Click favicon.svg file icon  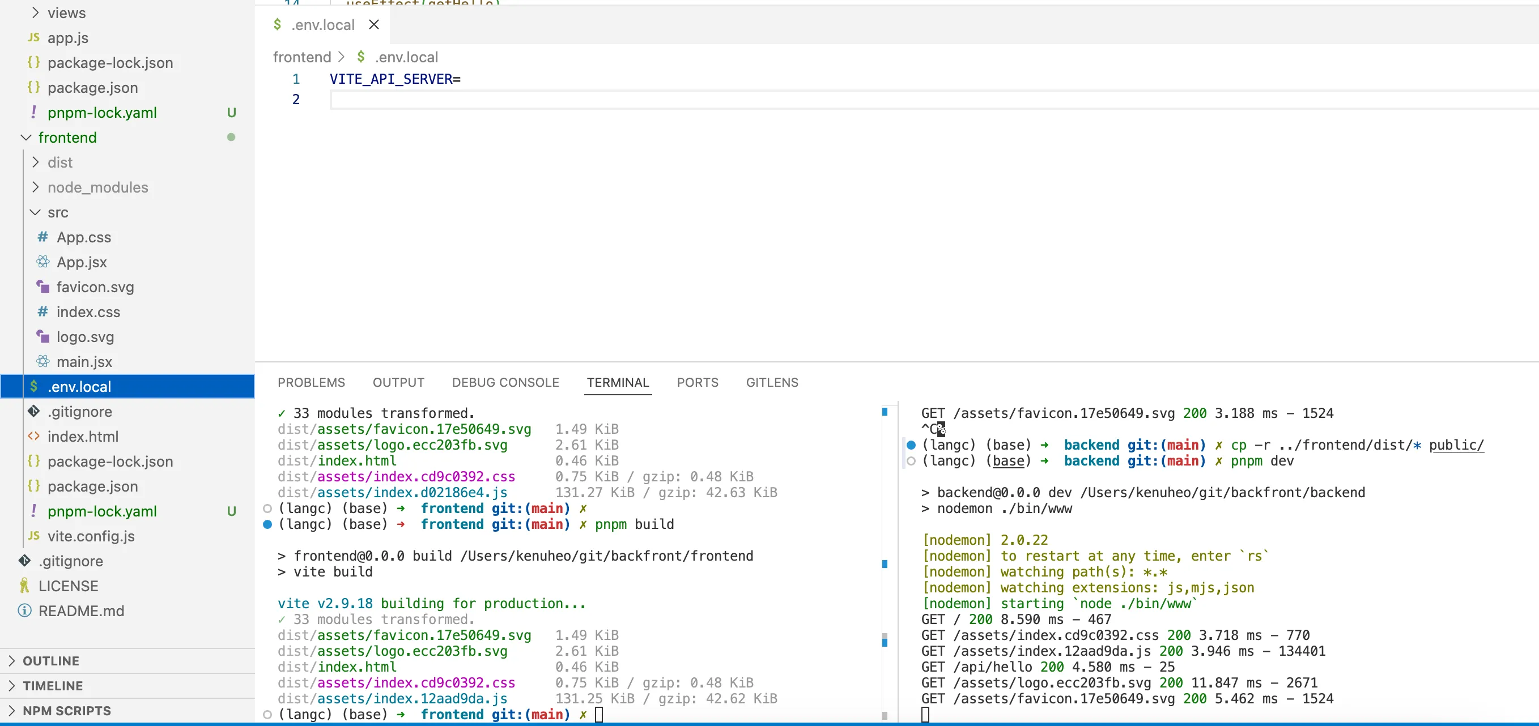pyautogui.click(x=43, y=287)
